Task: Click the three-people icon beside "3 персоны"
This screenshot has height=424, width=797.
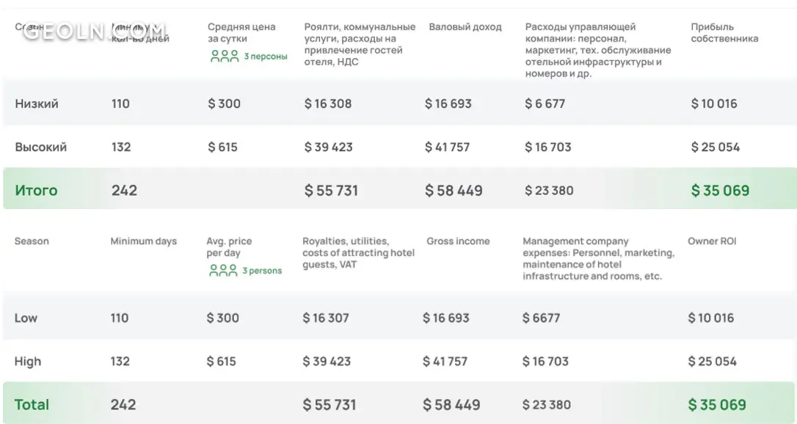Action: coord(225,56)
